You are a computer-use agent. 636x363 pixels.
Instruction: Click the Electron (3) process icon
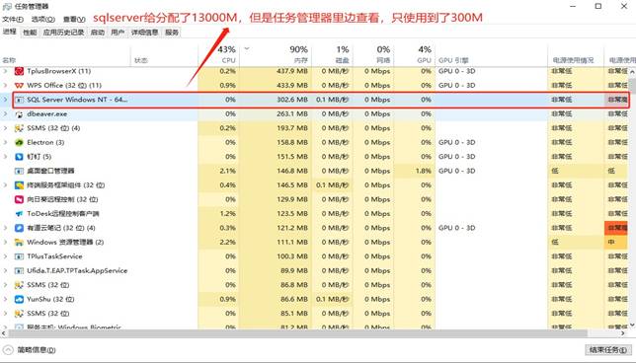pos(19,143)
